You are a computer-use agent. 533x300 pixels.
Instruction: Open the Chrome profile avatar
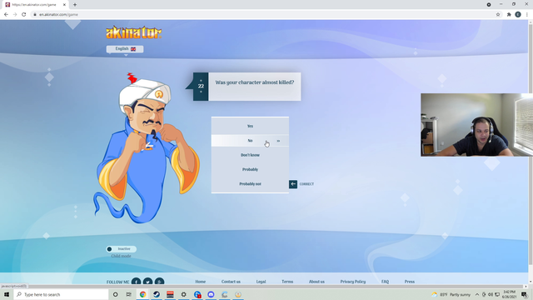[x=518, y=15]
